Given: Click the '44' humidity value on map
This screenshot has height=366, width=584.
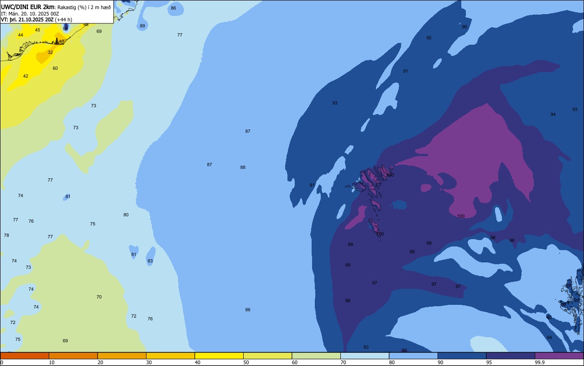Looking at the screenshot, I should (x=21, y=35).
